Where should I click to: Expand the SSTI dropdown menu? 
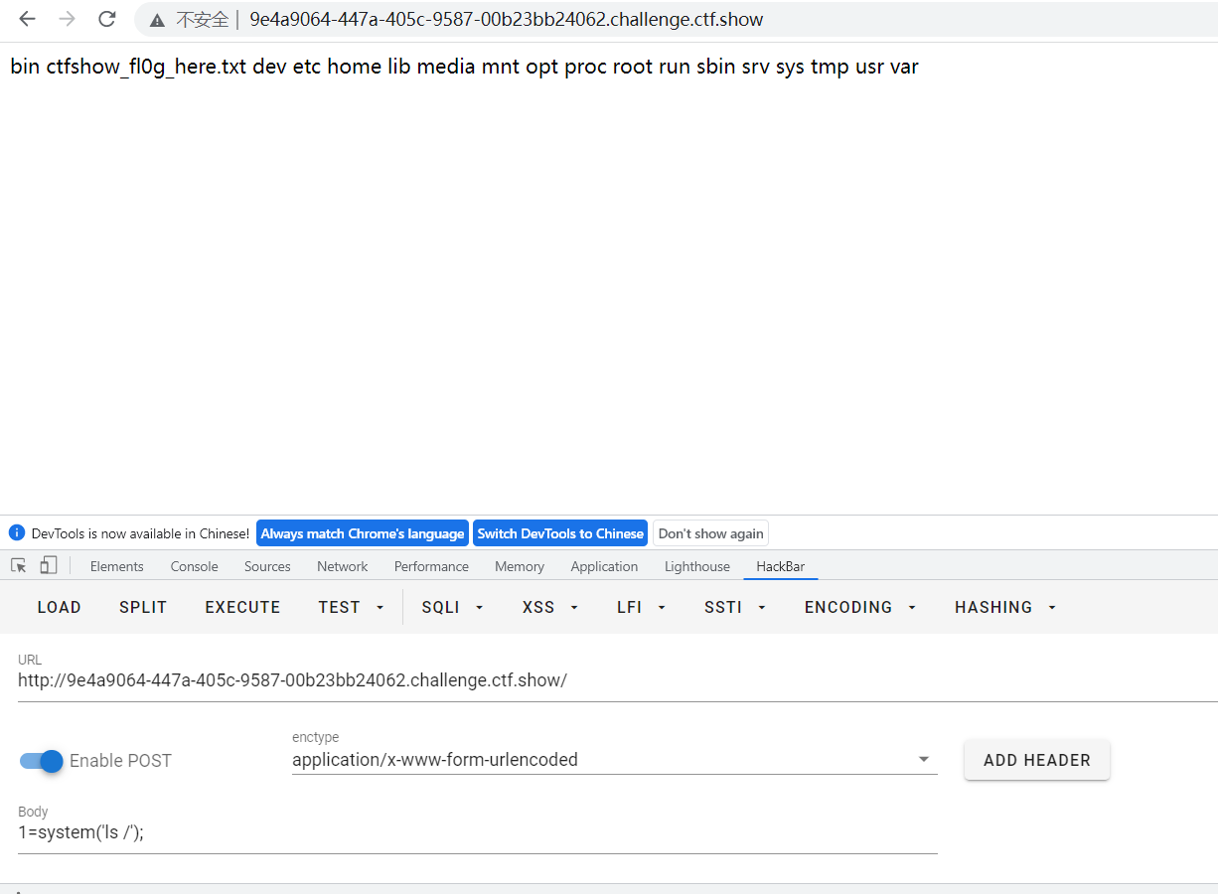coord(733,607)
